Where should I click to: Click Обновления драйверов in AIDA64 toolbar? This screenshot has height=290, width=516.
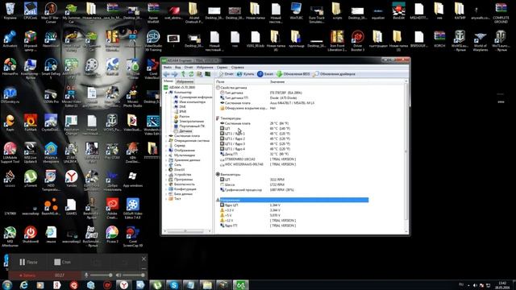point(335,74)
